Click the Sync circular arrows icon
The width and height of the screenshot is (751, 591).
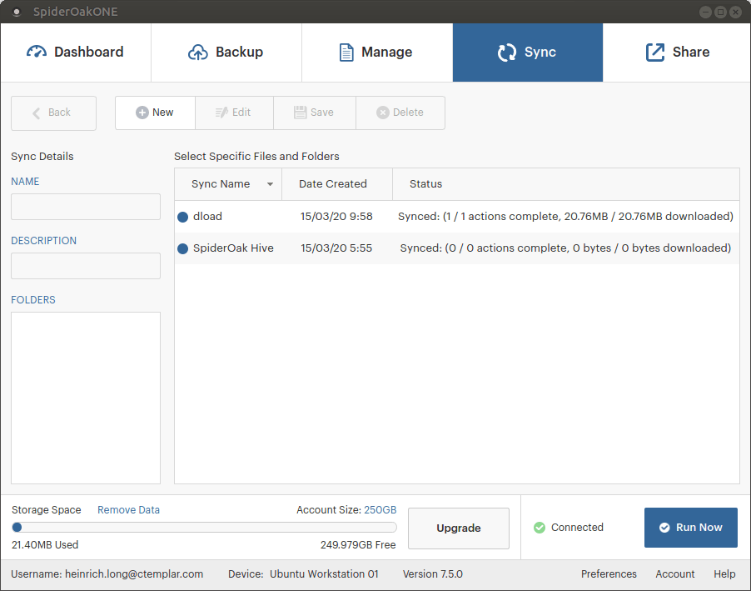click(507, 53)
